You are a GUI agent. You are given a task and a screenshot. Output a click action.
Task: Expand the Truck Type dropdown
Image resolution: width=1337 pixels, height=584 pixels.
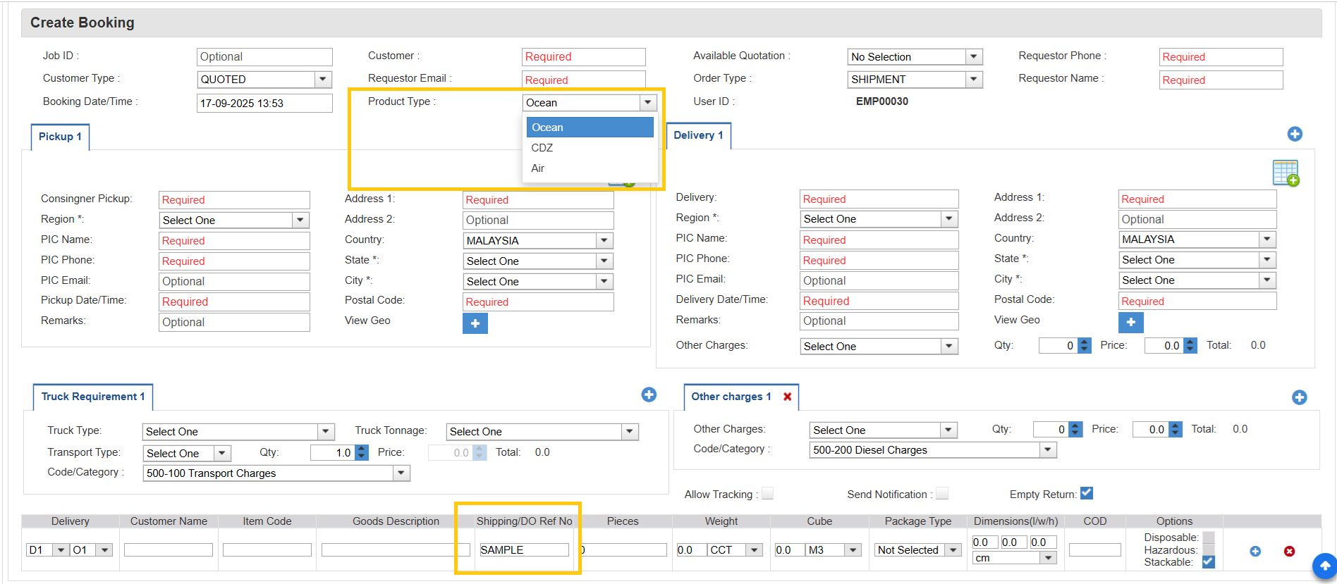238,432
